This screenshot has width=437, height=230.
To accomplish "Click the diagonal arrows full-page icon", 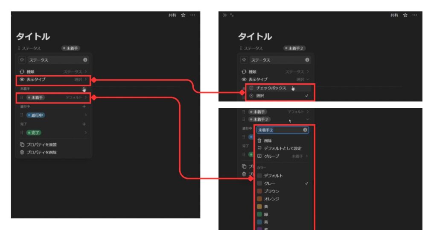I will tap(232, 15).
